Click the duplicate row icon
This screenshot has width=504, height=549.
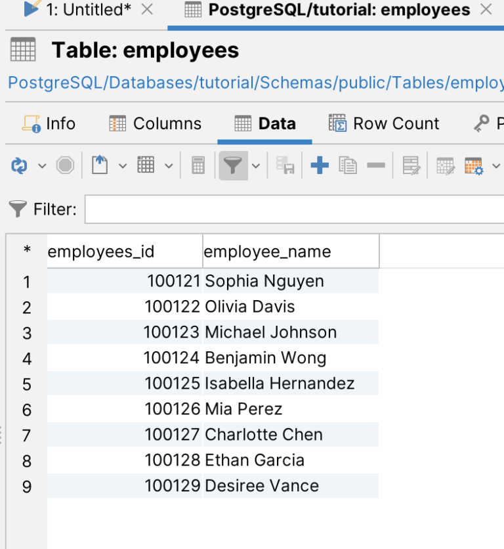click(348, 166)
